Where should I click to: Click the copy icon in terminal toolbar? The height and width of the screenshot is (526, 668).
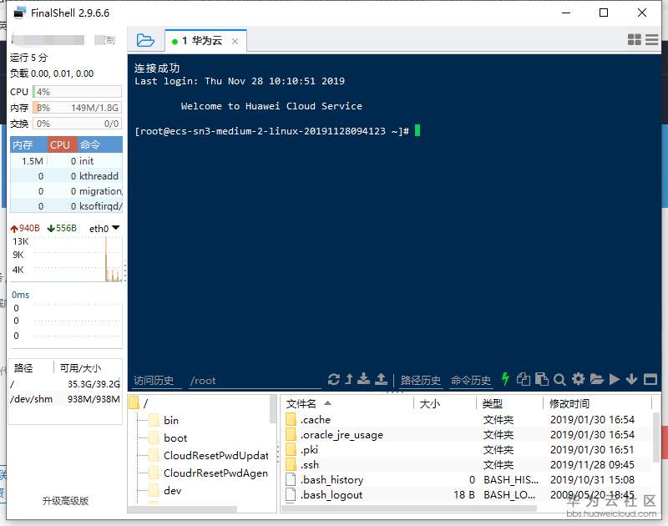coord(524,379)
